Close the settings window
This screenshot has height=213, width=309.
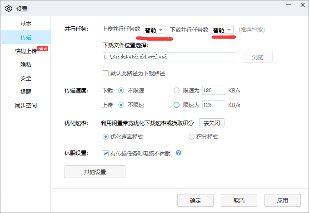click(x=303, y=5)
